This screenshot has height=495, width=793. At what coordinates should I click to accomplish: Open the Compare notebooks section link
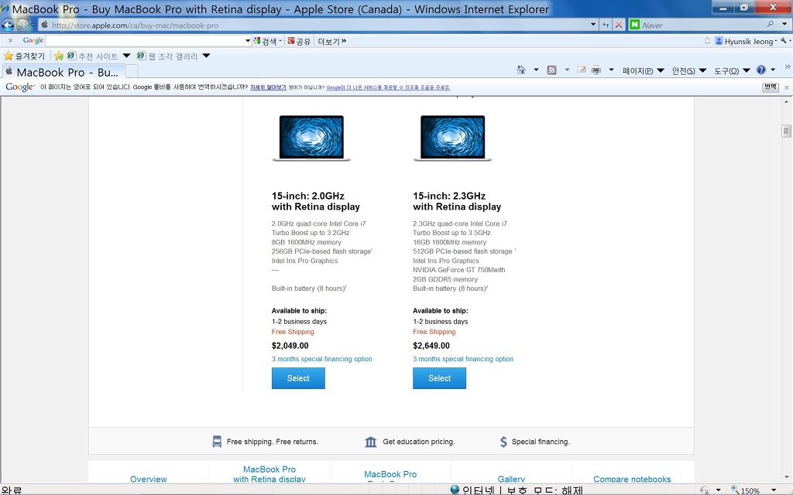(632, 479)
